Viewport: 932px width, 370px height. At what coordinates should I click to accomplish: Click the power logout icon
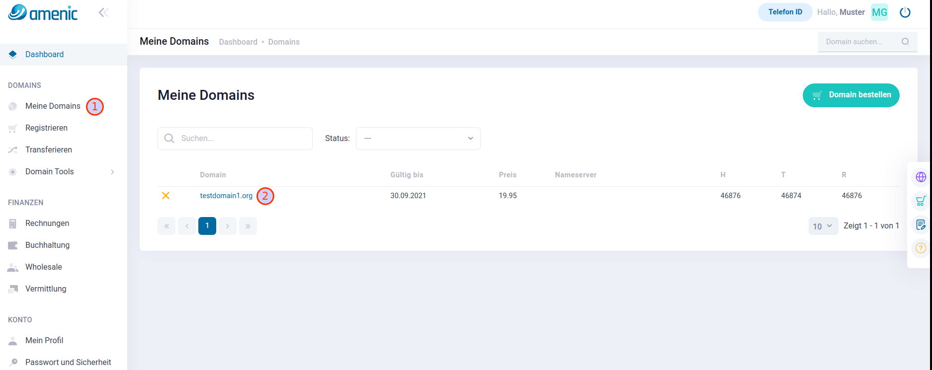tap(905, 12)
